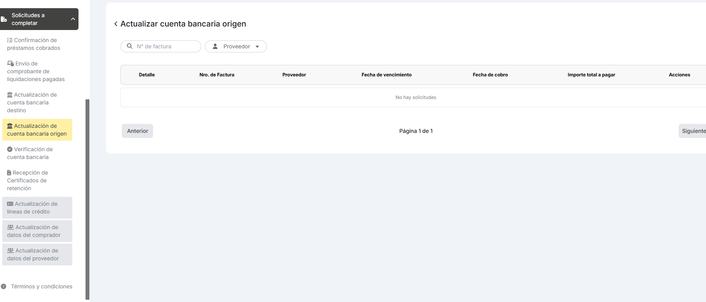Viewport: 706px width, 302px height.
Task: Click the magnifying glass search icon
Action: click(x=130, y=46)
